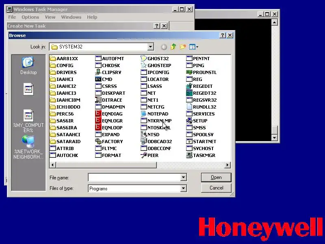
Task: Select the CHKDSK file entry
Action: (108, 65)
